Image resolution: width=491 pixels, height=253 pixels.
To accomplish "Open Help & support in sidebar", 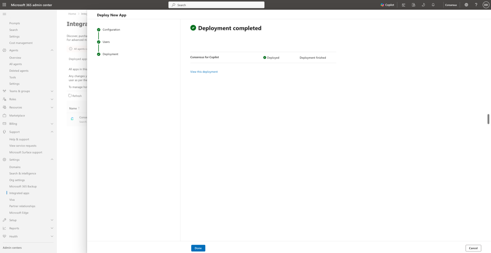I will point(19,140).
